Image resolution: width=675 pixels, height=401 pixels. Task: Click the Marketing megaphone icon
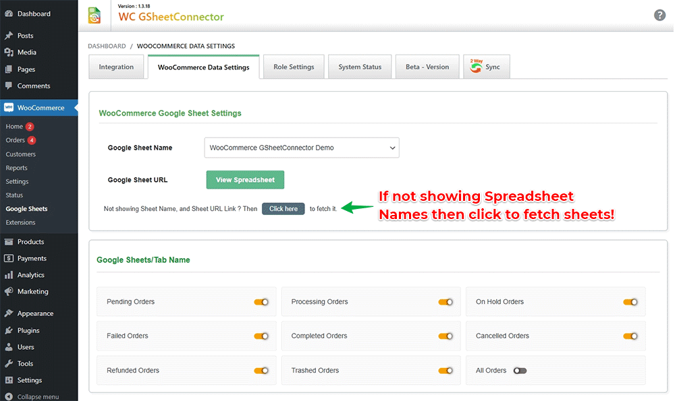click(9, 291)
